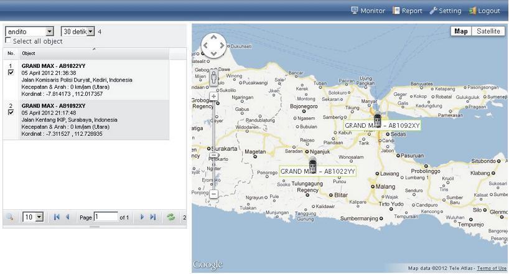This screenshot has height=274, width=509.
Task: Click the Surakarta city label on the map
Action: pos(225,149)
